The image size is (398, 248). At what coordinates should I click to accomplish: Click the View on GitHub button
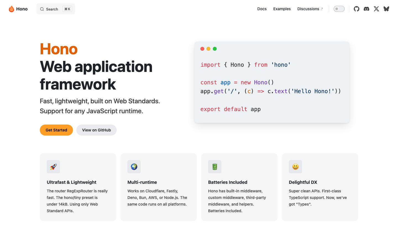(x=96, y=130)
